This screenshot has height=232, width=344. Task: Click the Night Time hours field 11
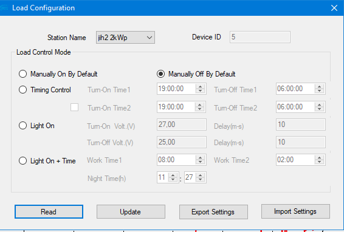coord(163,177)
